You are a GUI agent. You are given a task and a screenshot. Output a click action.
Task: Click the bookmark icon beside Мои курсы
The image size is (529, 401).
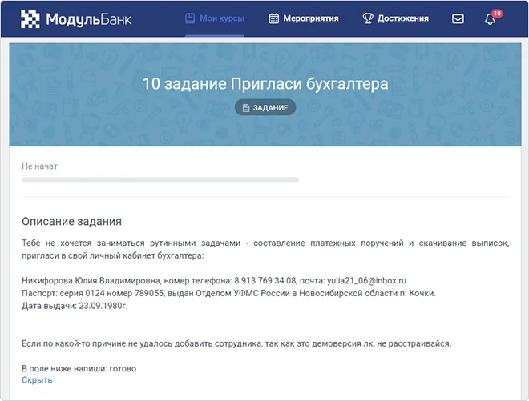pyautogui.click(x=190, y=18)
